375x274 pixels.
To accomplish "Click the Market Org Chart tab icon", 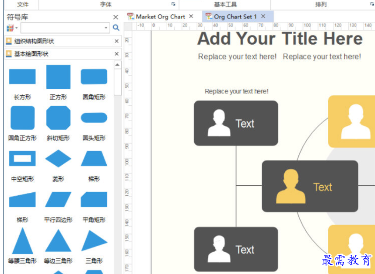I will click(x=130, y=17).
